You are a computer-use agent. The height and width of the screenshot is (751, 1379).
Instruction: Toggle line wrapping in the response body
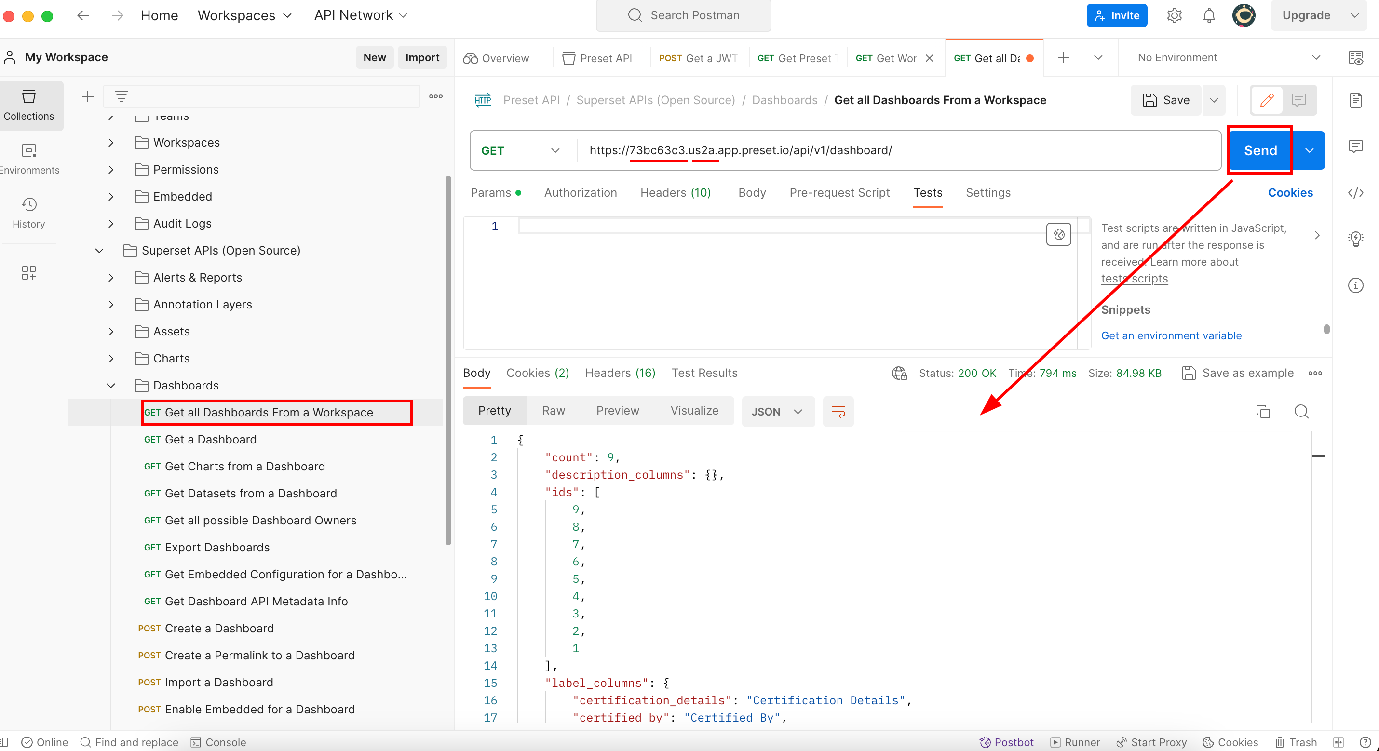pos(838,412)
